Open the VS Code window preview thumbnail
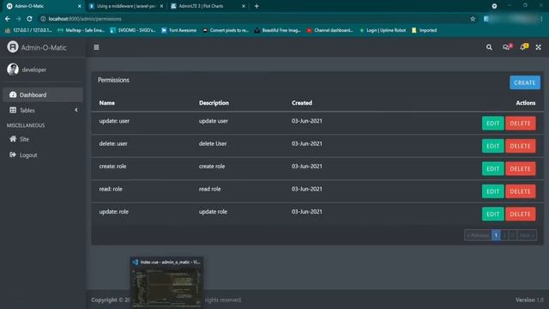 166,282
